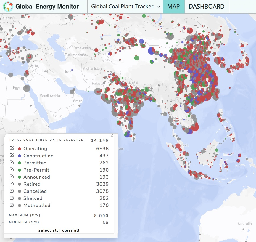Click the Maximum (MW) value 8,000
Viewport: 256px width, 242px height.
tap(101, 216)
